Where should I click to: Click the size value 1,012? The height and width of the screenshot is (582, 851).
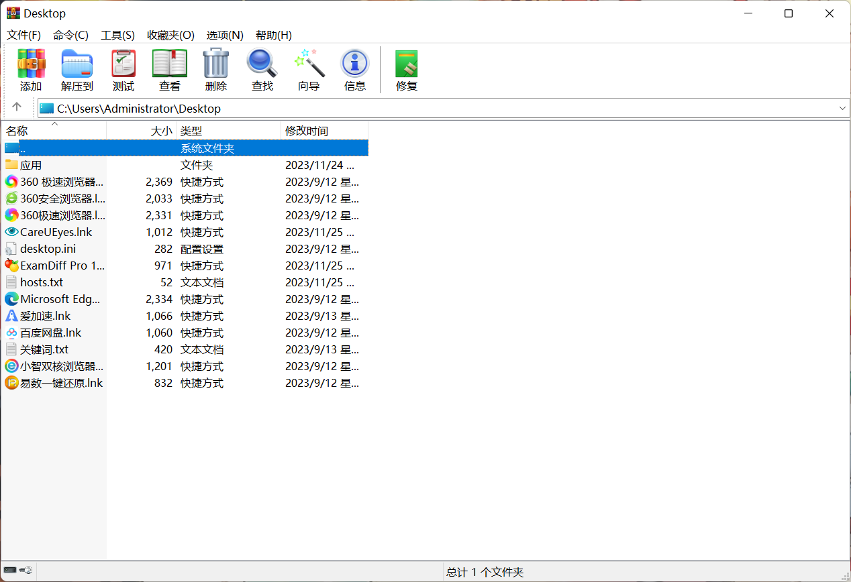[x=159, y=232]
